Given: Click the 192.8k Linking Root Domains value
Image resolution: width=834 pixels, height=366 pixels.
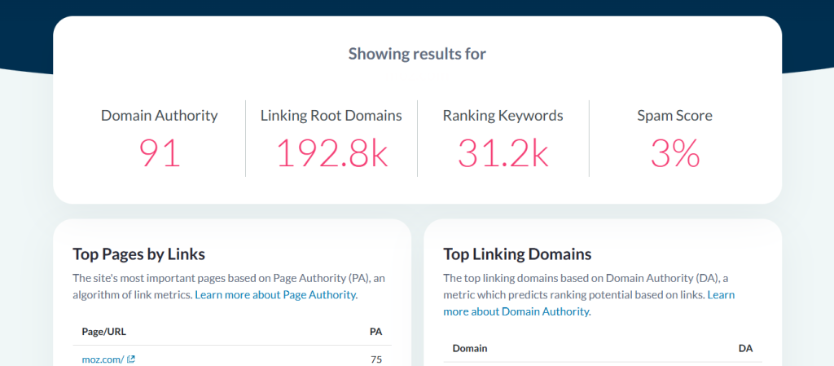Looking at the screenshot, I should click(331, 153).
